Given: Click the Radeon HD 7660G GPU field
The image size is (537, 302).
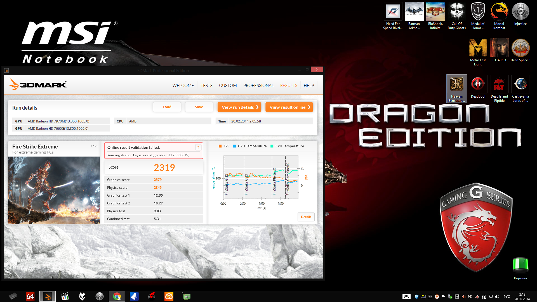Looking at the screenshot, I should [67, 128].
